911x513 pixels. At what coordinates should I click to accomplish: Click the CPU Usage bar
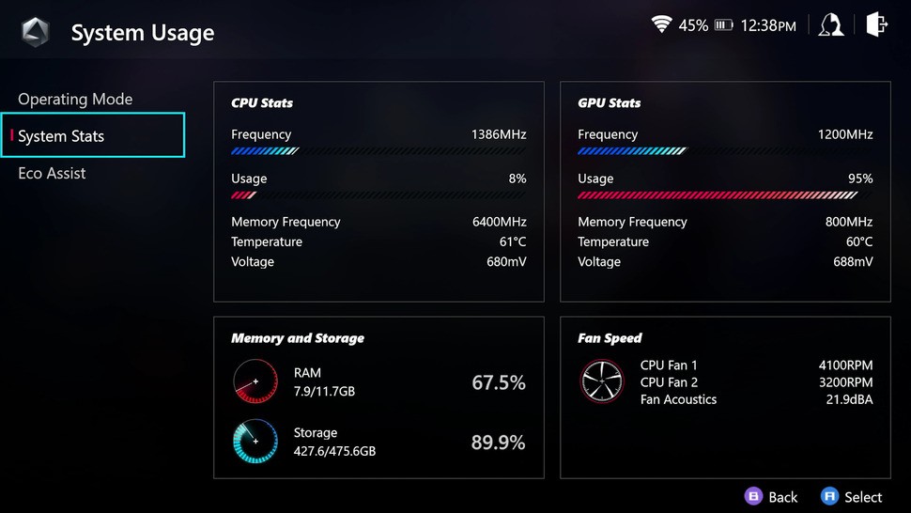378,195
